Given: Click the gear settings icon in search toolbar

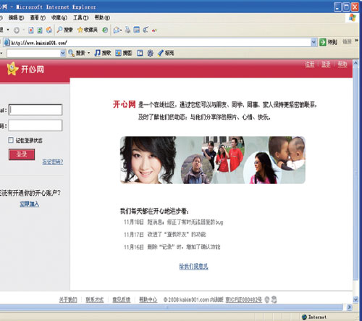Looking at the screenshot, I should [150, 53].
